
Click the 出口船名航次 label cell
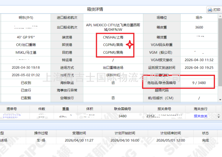(67, 27)
